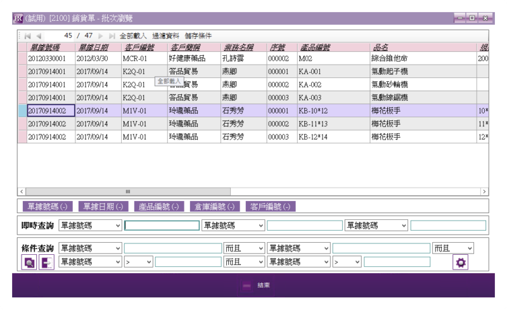Open 而且 dropdown in bottom condition row
Image resolution: width=507 pixels, height=310 pixels.
(x=244, y=262)
